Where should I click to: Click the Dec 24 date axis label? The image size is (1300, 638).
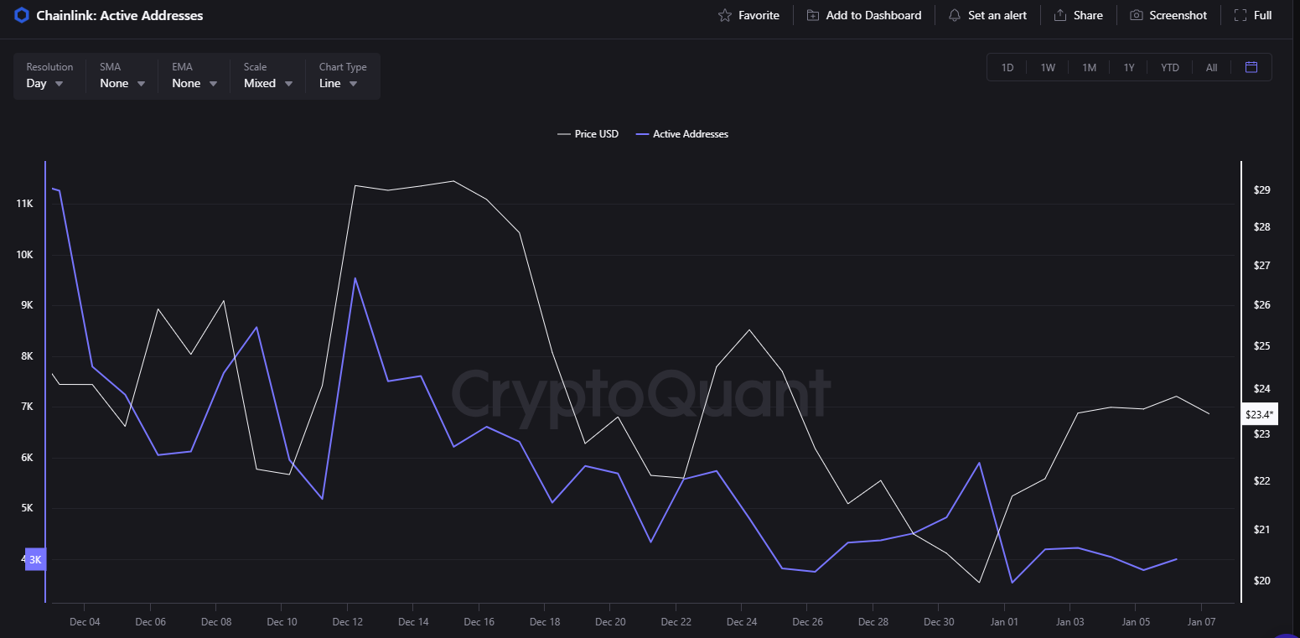click(742, 622)
